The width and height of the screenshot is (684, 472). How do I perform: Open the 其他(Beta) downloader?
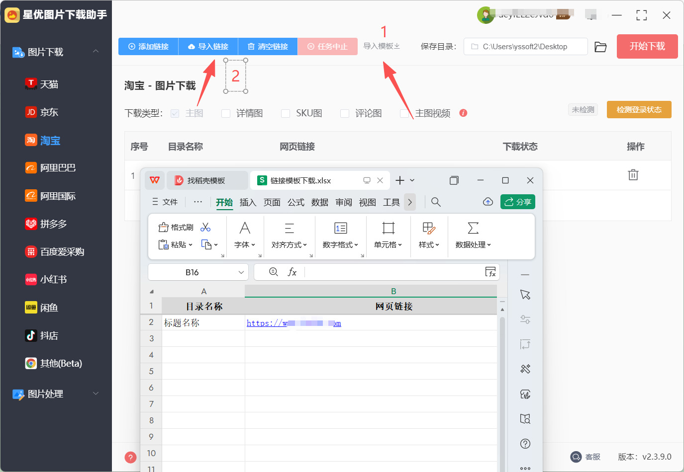point(54,364)
